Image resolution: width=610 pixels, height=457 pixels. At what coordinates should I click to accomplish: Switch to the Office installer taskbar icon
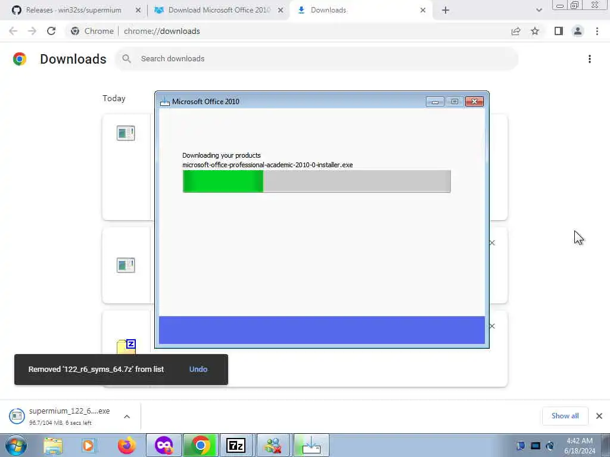coord(311,445)
